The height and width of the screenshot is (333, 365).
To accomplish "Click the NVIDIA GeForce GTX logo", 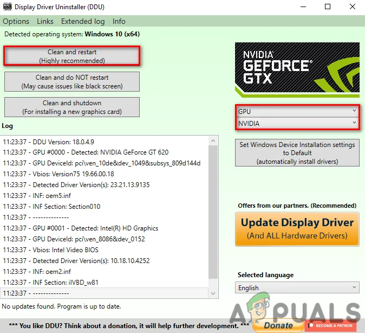I will point(297,70).
